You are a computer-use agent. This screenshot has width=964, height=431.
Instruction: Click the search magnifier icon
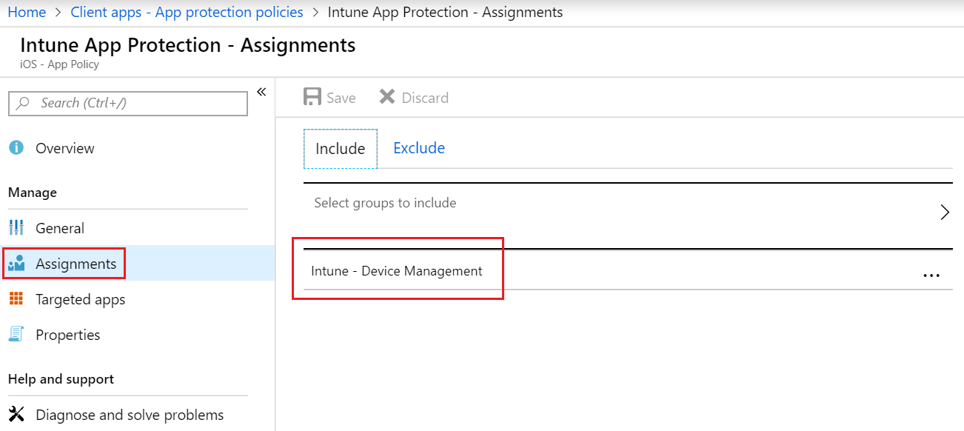(x=23, y=103)
